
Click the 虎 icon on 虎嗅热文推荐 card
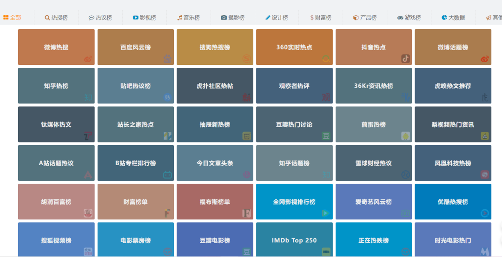(x=485, y=97)
